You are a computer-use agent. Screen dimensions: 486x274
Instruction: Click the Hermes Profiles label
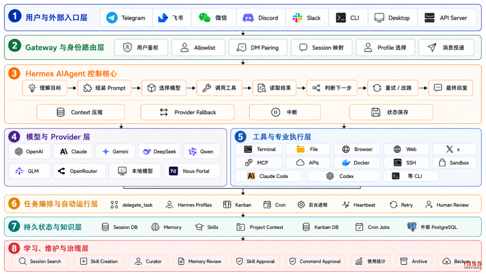click(x=195, y=205)
